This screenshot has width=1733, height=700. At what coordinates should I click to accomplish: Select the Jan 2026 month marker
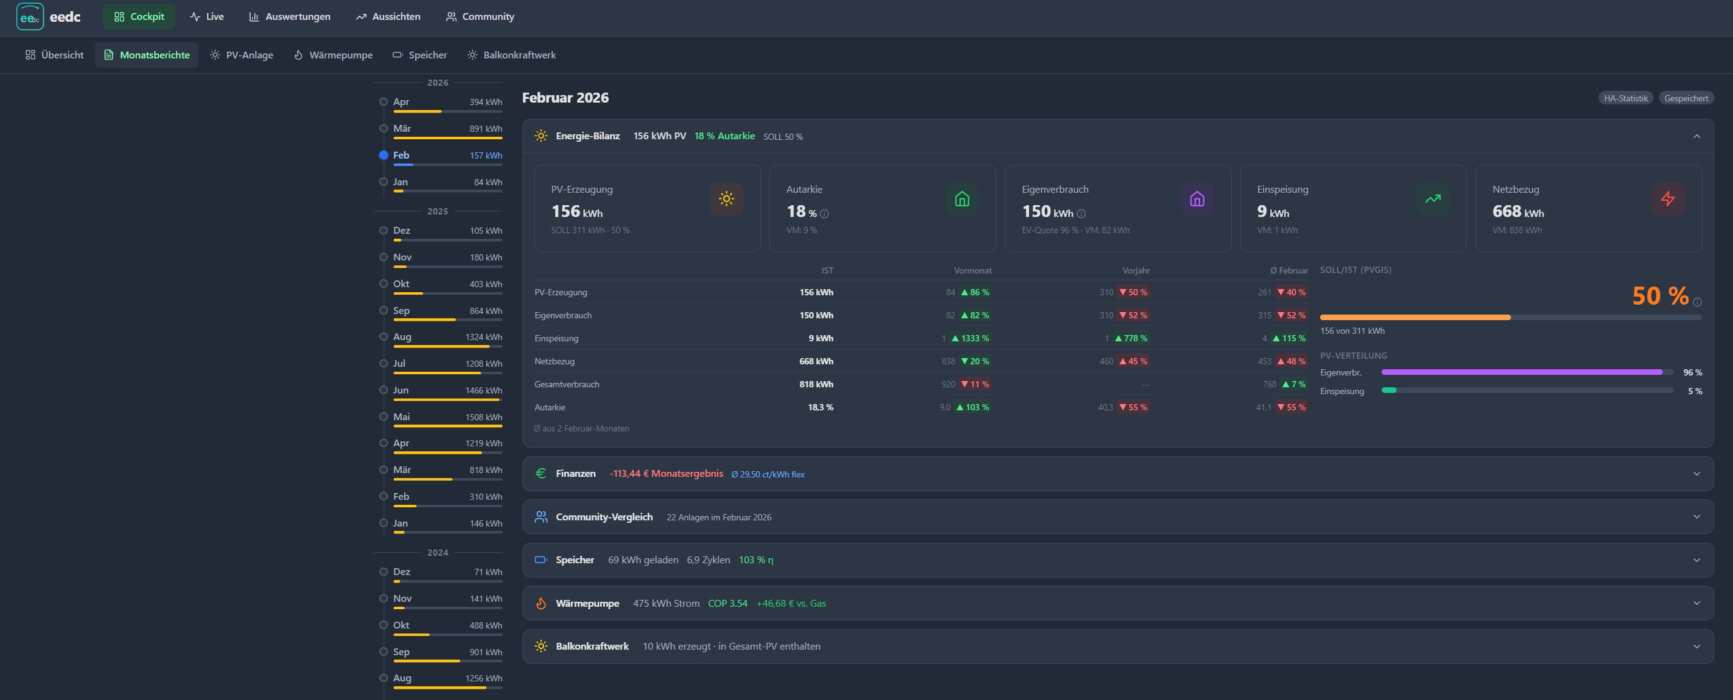click(x=384, y=182)
